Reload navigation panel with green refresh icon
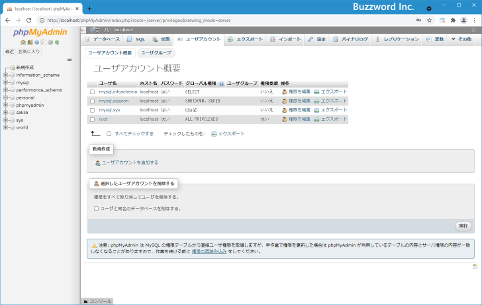This screenshot has width=482, height=305. (x=57, y=42)
